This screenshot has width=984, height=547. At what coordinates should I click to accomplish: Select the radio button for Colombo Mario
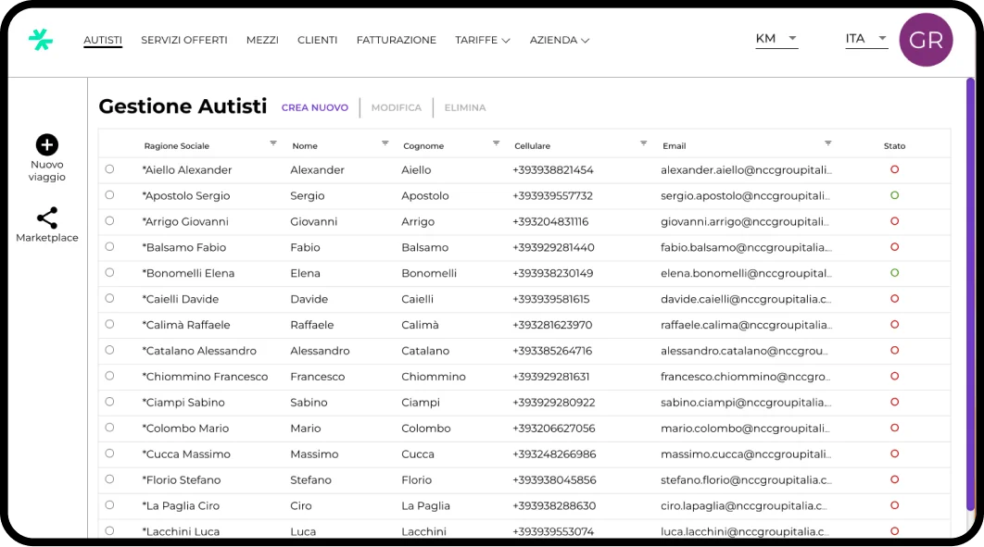coord(109,428)
